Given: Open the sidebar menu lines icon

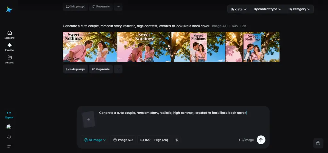Looking at the screenshot, I should [x=9, y=146].
